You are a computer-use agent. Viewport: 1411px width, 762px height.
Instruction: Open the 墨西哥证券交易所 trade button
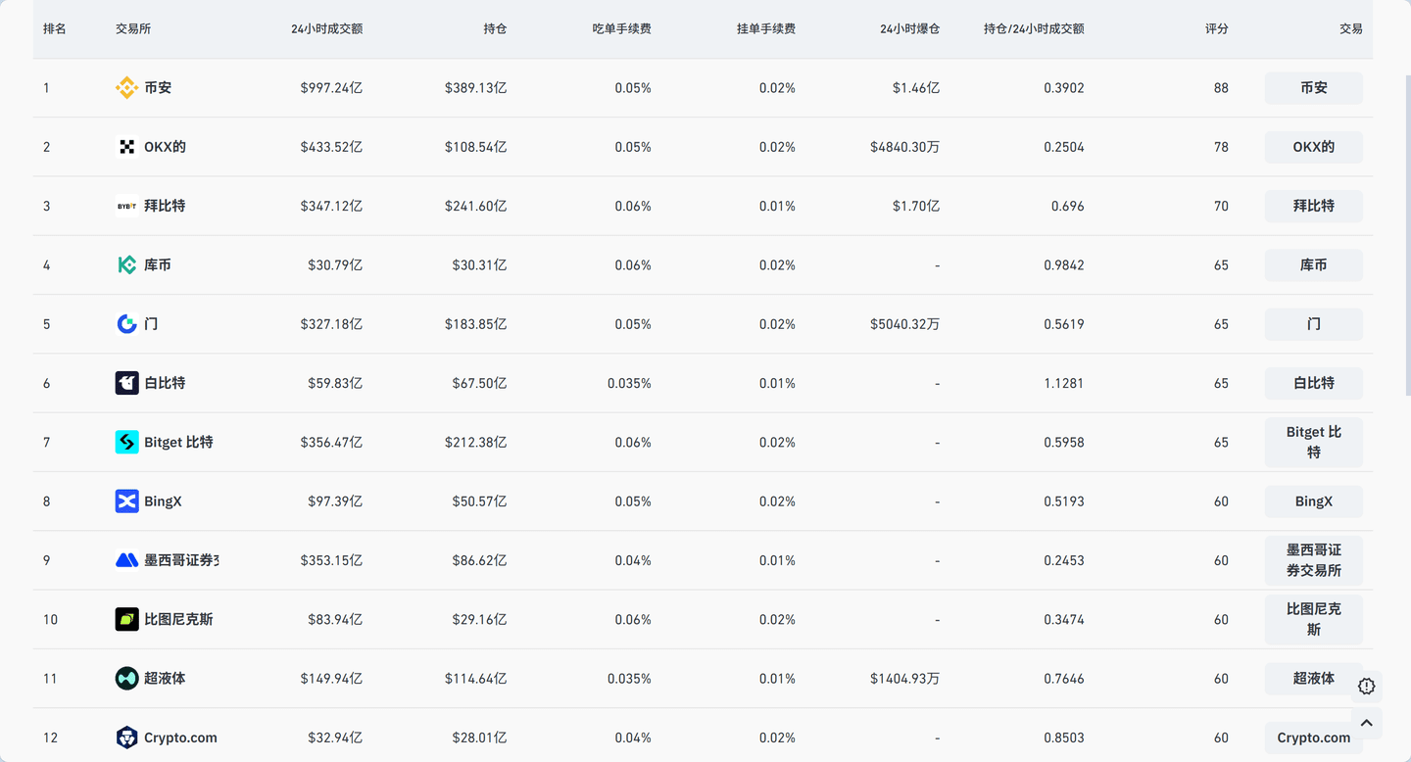click(x=1313, y=560)
